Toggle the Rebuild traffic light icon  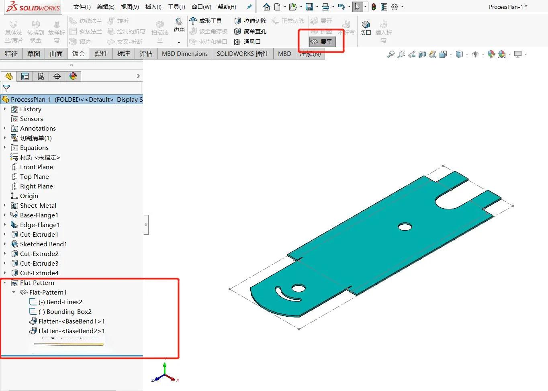point(374,7)
